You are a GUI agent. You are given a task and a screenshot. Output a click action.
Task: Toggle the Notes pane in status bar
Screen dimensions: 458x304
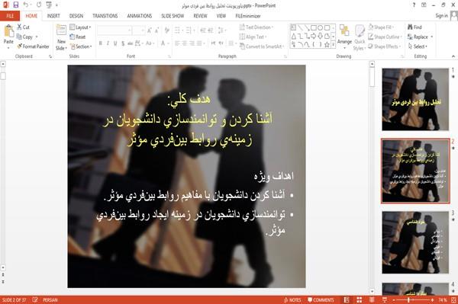click(292, 300)
